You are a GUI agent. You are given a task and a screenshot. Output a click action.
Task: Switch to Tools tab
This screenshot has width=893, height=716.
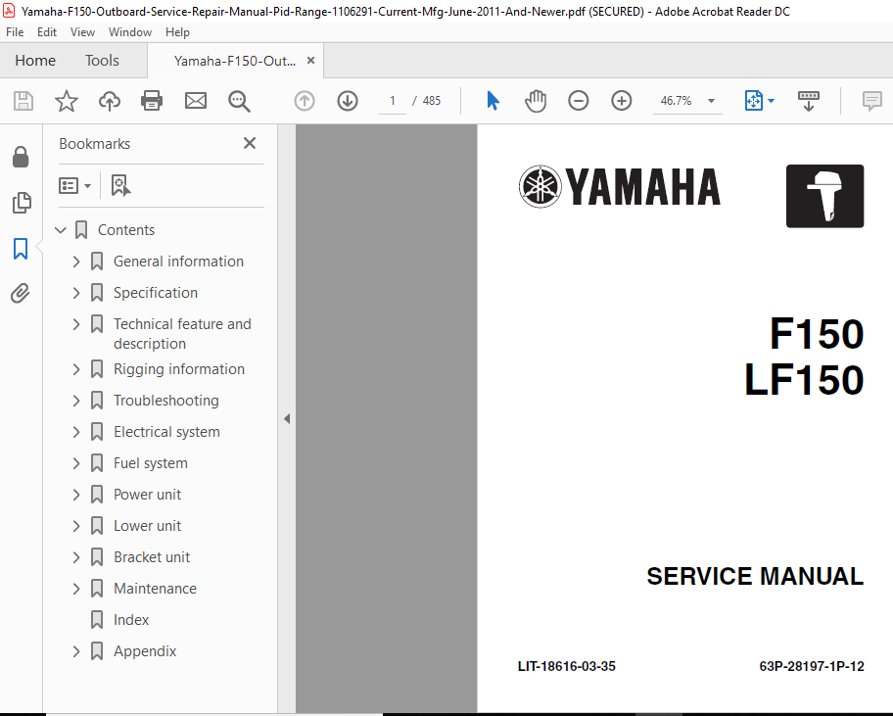tap(102, 61)
